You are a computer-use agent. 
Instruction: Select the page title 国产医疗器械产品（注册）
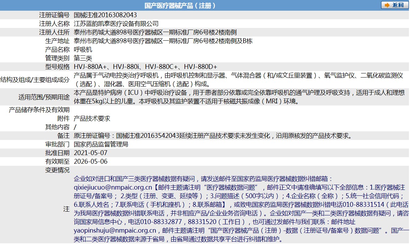180,6
